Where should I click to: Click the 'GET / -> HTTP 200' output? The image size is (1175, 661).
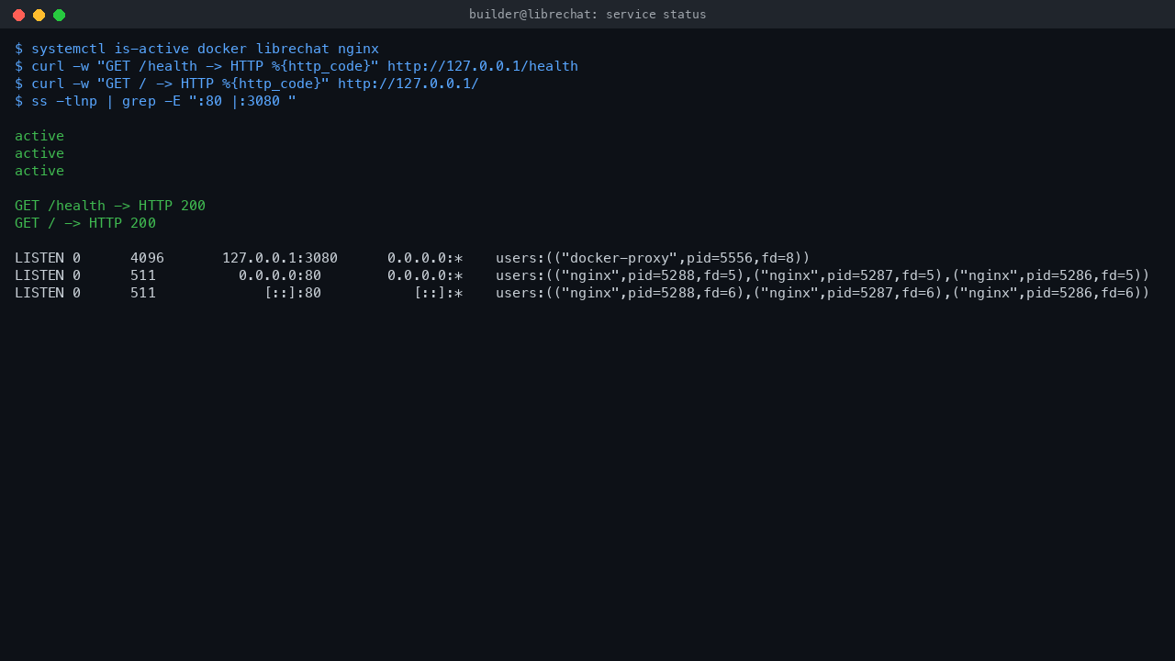85,223
